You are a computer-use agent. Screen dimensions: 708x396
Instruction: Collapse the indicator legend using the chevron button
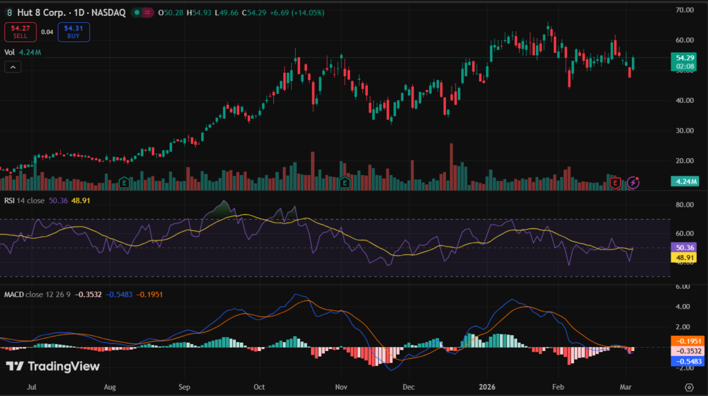[x=12, y=67]
